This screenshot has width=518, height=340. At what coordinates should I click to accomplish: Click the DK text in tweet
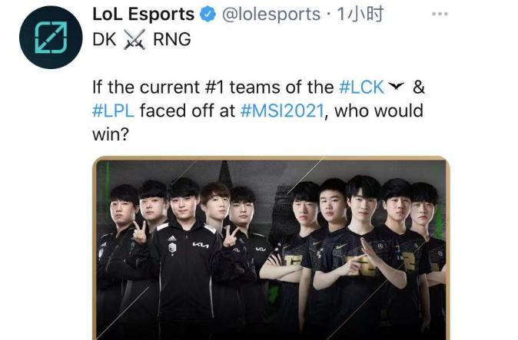coord(105,40)
